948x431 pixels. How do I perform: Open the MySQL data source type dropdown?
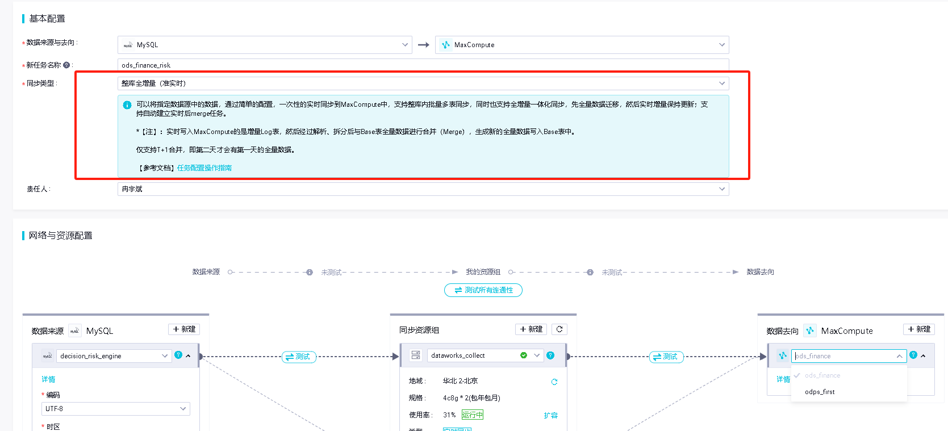pyautogui.click(x=265, y=45)
